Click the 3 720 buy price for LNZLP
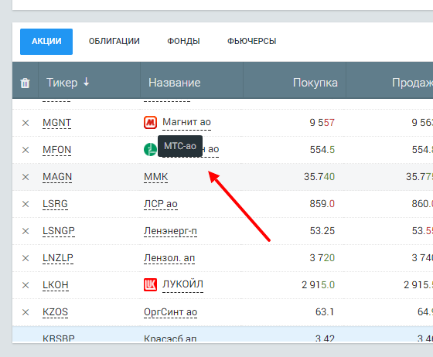Screen dimensions: 433x357 coord(322,258)
